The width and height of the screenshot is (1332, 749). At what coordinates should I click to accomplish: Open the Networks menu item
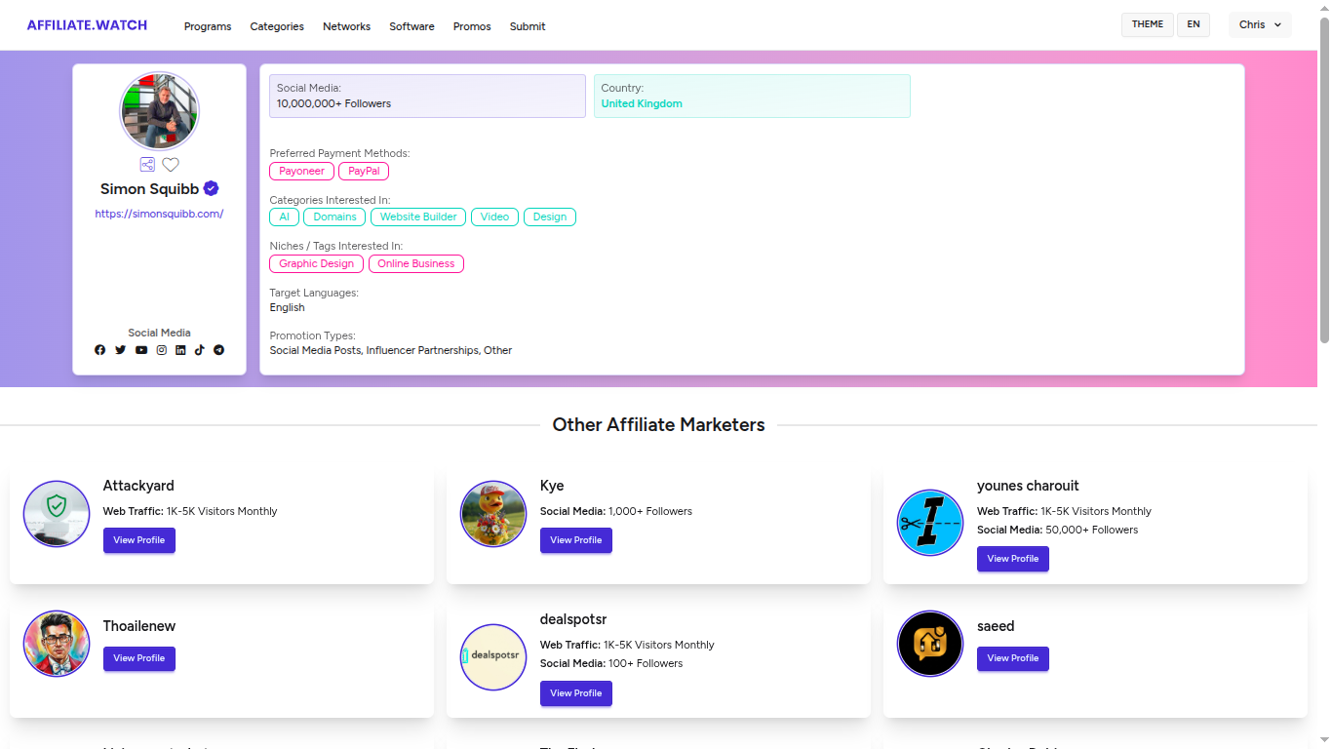pos(346,26)
